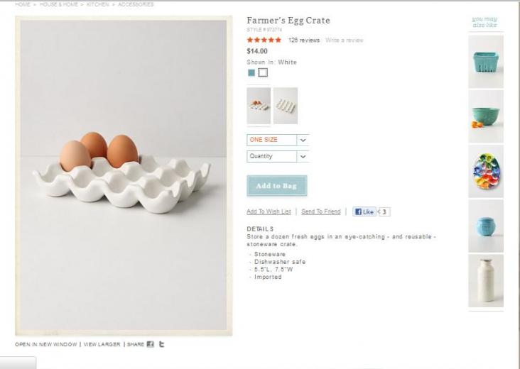The height and width of the screenshot is (369, 520).
Task: Click the Write a review link
Action: (x=344, y=40)
